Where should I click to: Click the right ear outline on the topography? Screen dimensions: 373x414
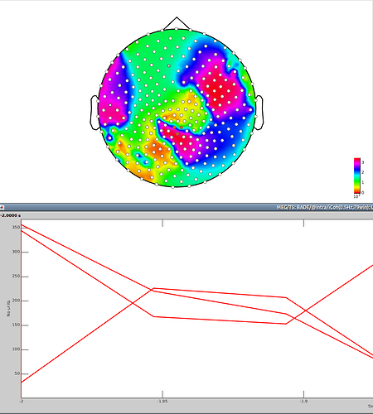tap(259, 113)
